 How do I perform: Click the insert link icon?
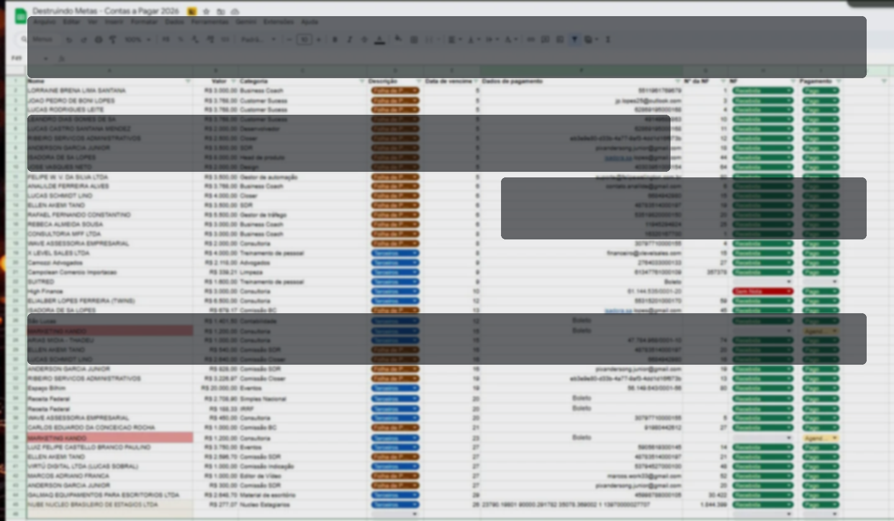click(x=531, y=40)
